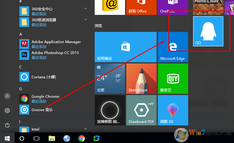The image size is (234, 143).
Task: Open the 爱奇艺 iQIYI tile
Action: (173, 79)
